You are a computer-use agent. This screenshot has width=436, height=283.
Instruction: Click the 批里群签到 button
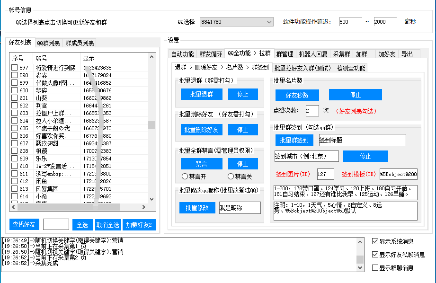[294, 140]
